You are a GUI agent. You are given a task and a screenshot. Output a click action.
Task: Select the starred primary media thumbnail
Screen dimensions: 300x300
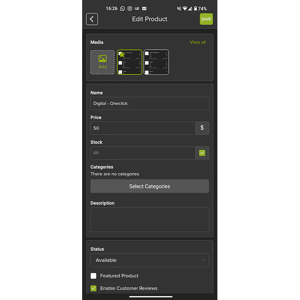(x=129, y=62)
